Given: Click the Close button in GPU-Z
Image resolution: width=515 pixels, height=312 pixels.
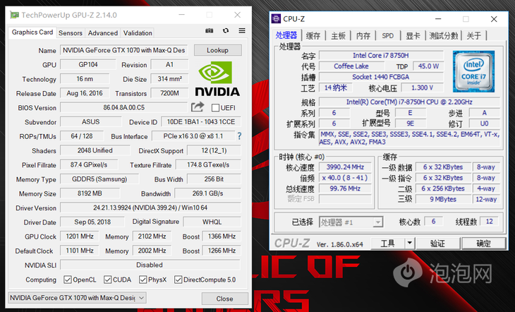Looking at the screenshot, I should 224,299.
